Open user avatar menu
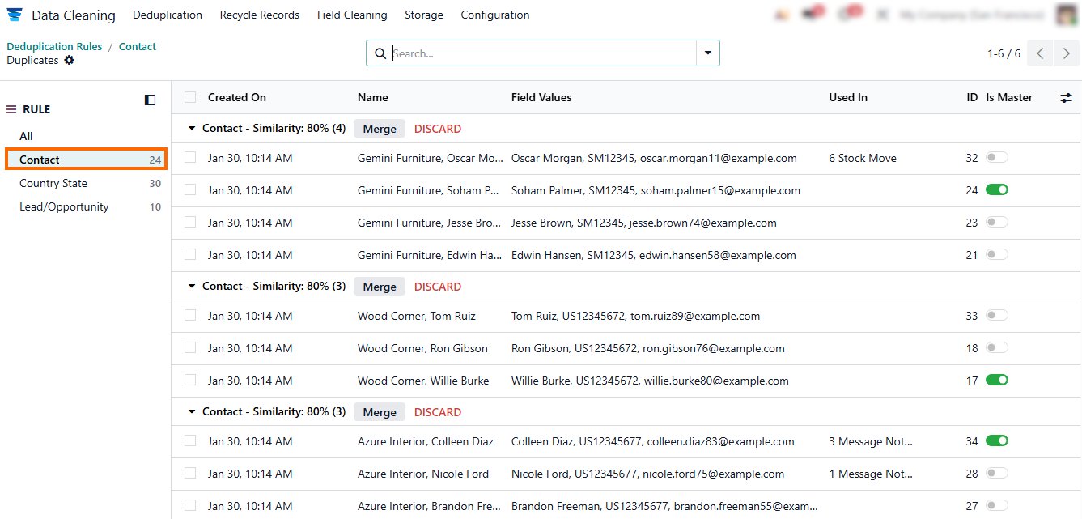Image resolution: width=1082 pixels, height=519 pixels. pos(1067,15)
